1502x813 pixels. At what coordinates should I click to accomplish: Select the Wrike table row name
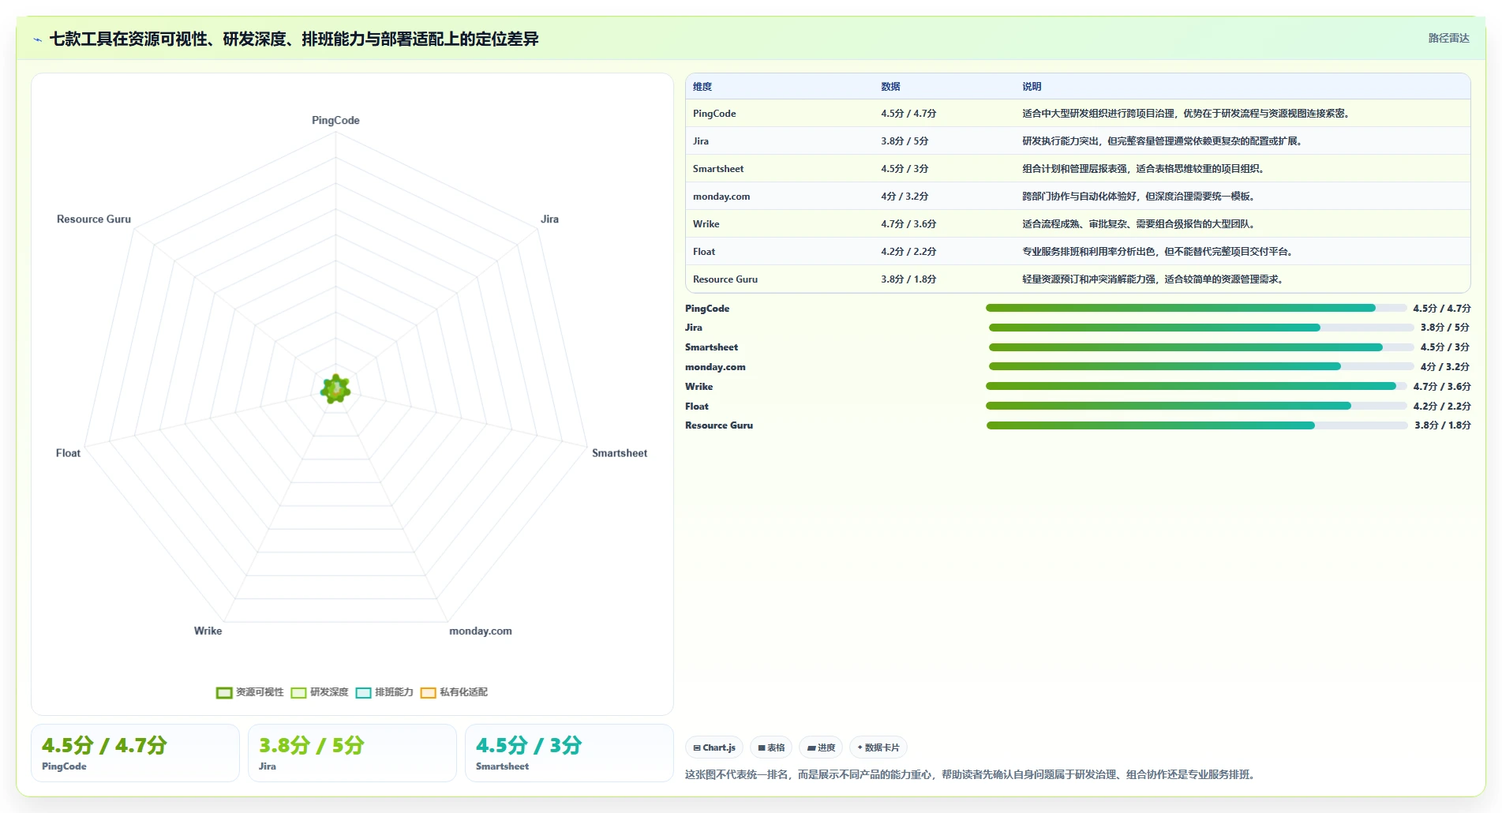tap(706, 224)
